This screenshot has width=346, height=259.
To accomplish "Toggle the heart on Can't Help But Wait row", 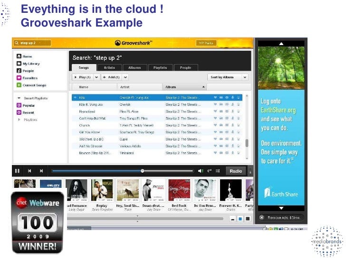I will tap(215, 118).
